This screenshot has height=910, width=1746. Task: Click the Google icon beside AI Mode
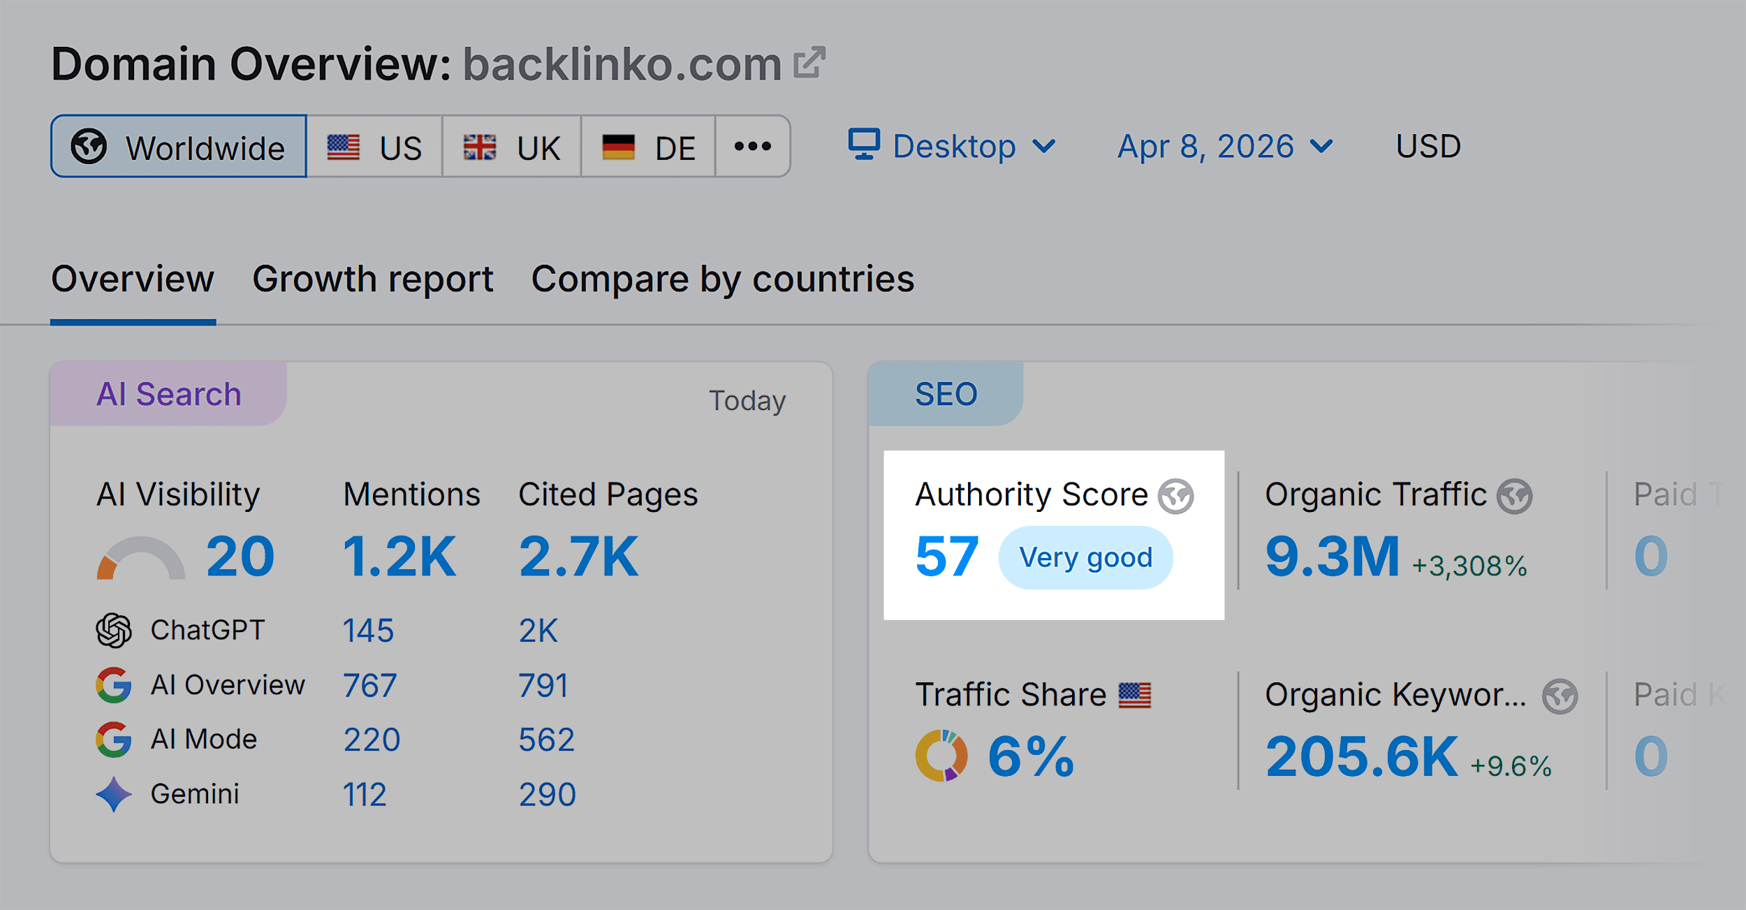pos(113,738)
